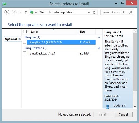
Task: Click the 11.0 MB size value
Action: click(85, 42)
